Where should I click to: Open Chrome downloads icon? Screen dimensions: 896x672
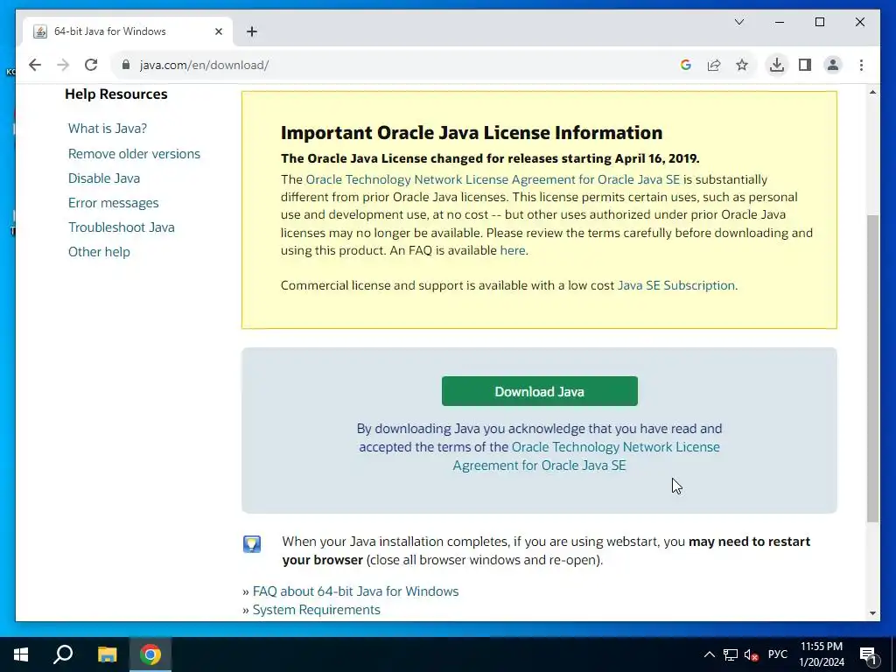click(777, 65)
